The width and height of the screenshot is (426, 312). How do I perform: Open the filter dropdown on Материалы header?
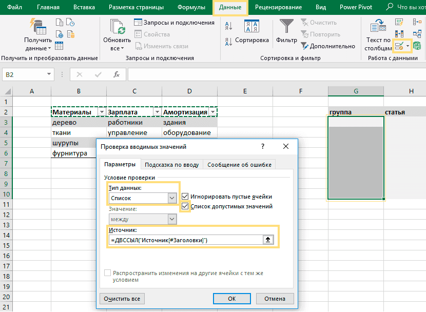[x=101, y=112]
